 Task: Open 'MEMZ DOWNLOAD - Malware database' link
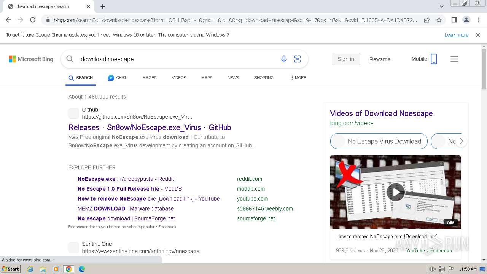126,209
